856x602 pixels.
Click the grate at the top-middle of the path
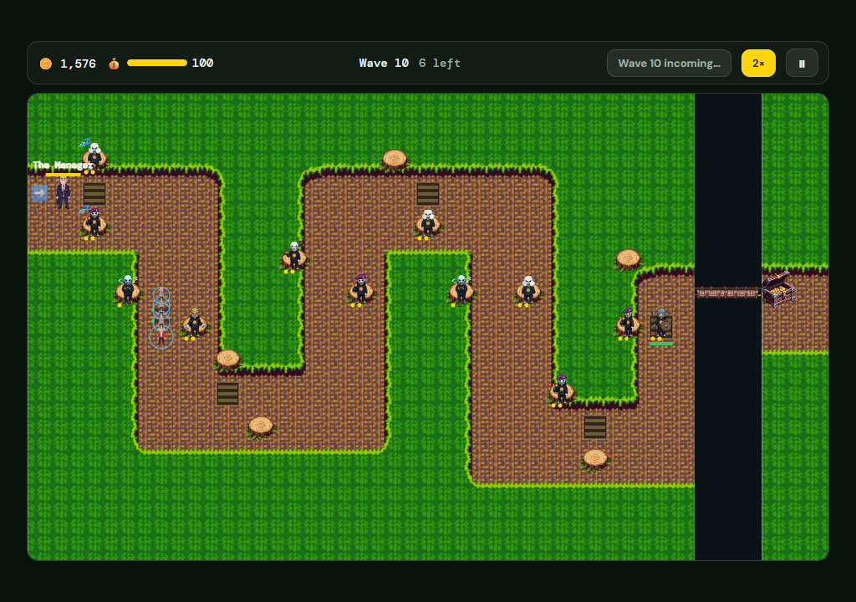point(427,193)
